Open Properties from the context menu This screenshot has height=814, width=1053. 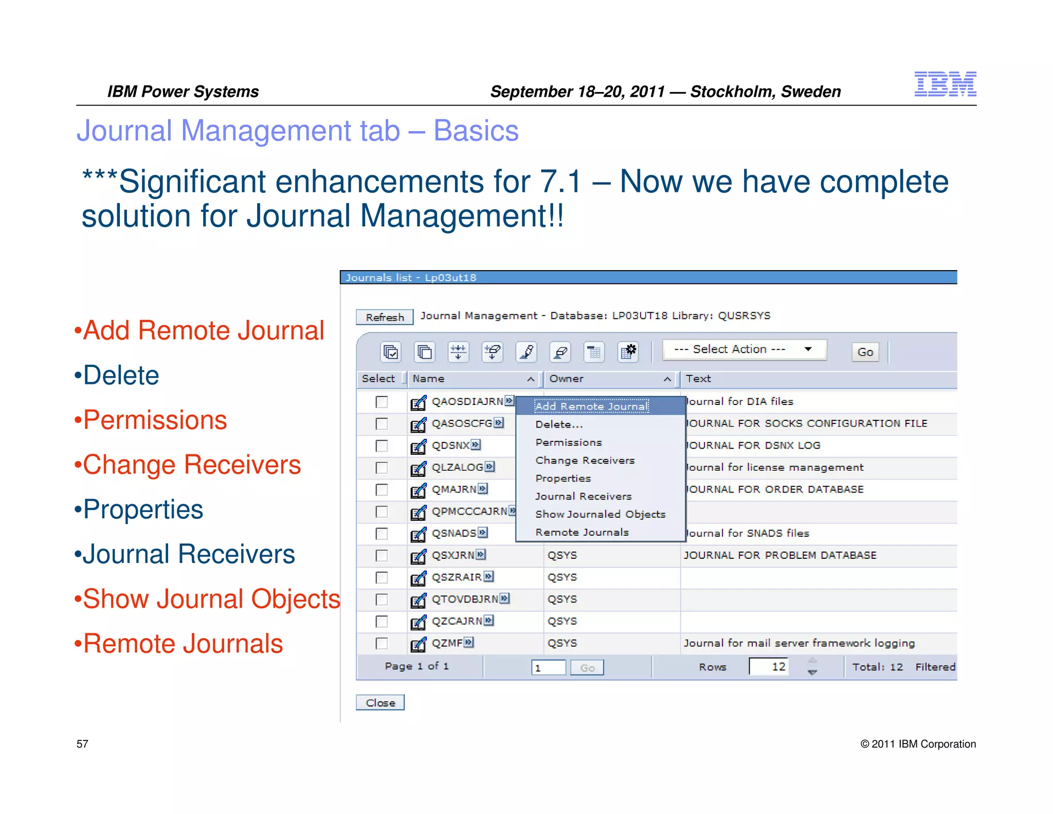(x=601, y=479)
